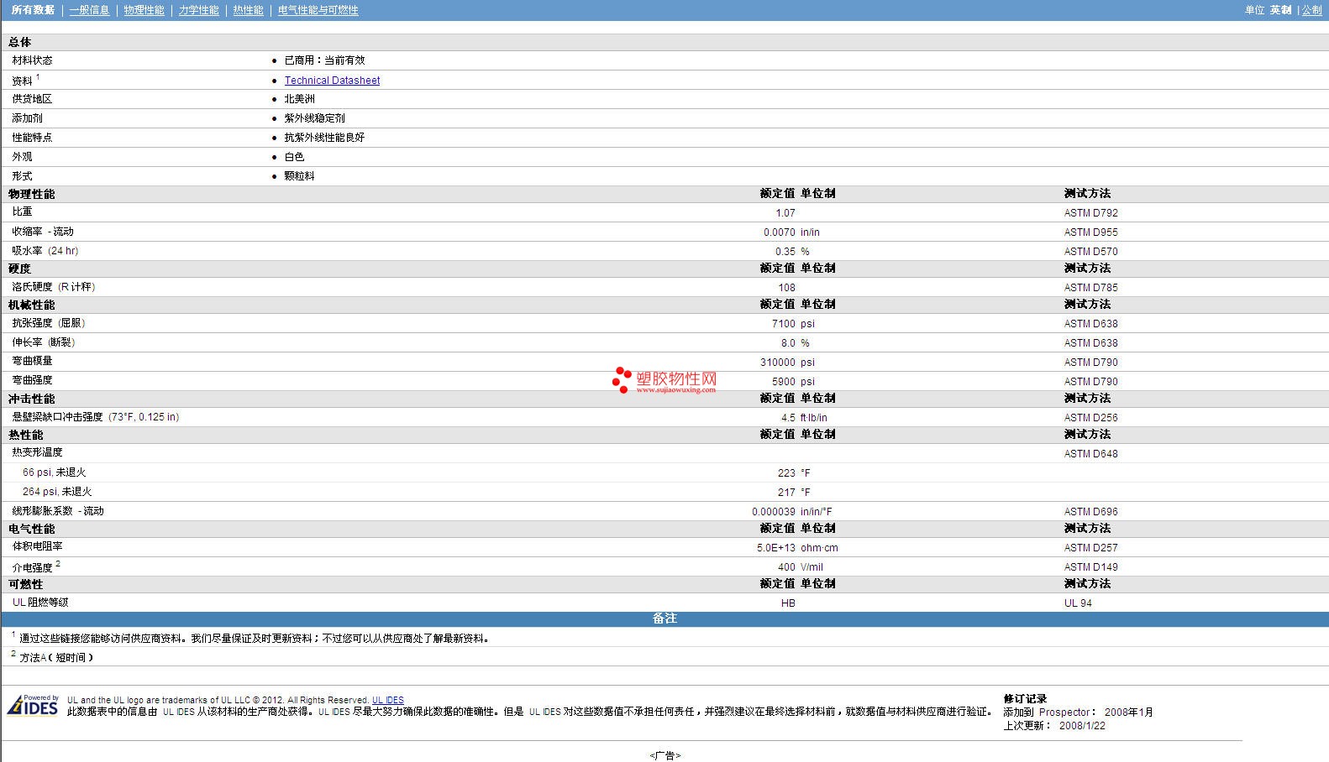Select the 66 psi, 未退火 row

664,472
